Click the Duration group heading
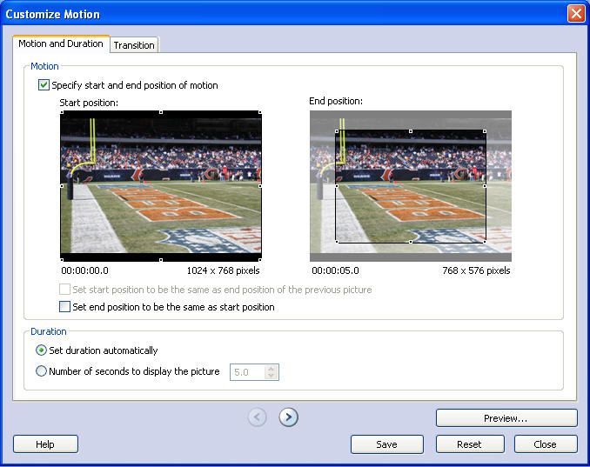Viewport: 590px width, 467px height. click(x=49, y=331)
